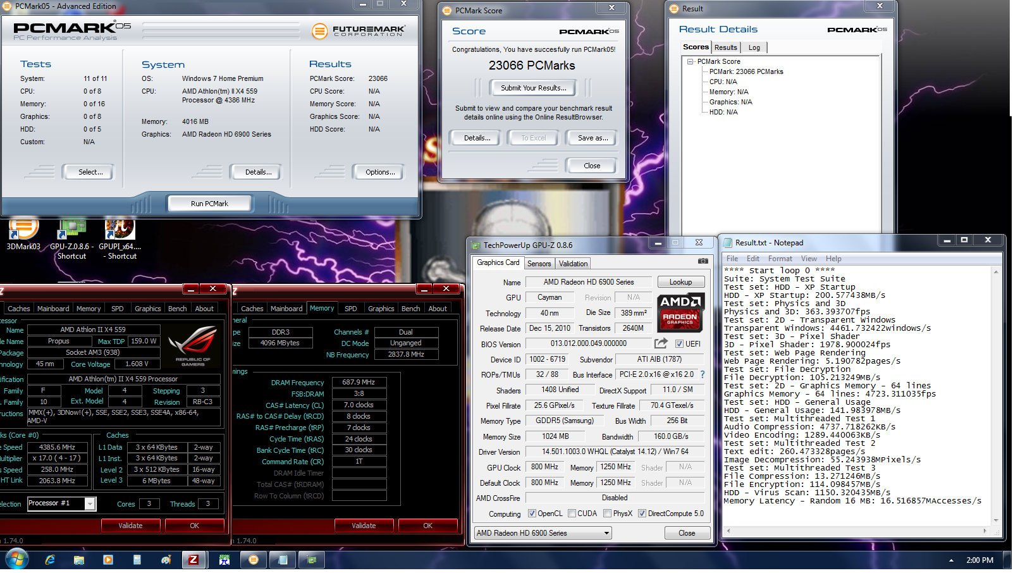Click OK in left CPU-Z window
Screen dimensions: 1013x573
[x=194, y=526]
